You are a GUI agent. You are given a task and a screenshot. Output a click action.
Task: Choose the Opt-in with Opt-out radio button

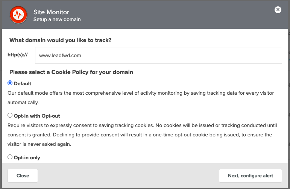[10, 115]
